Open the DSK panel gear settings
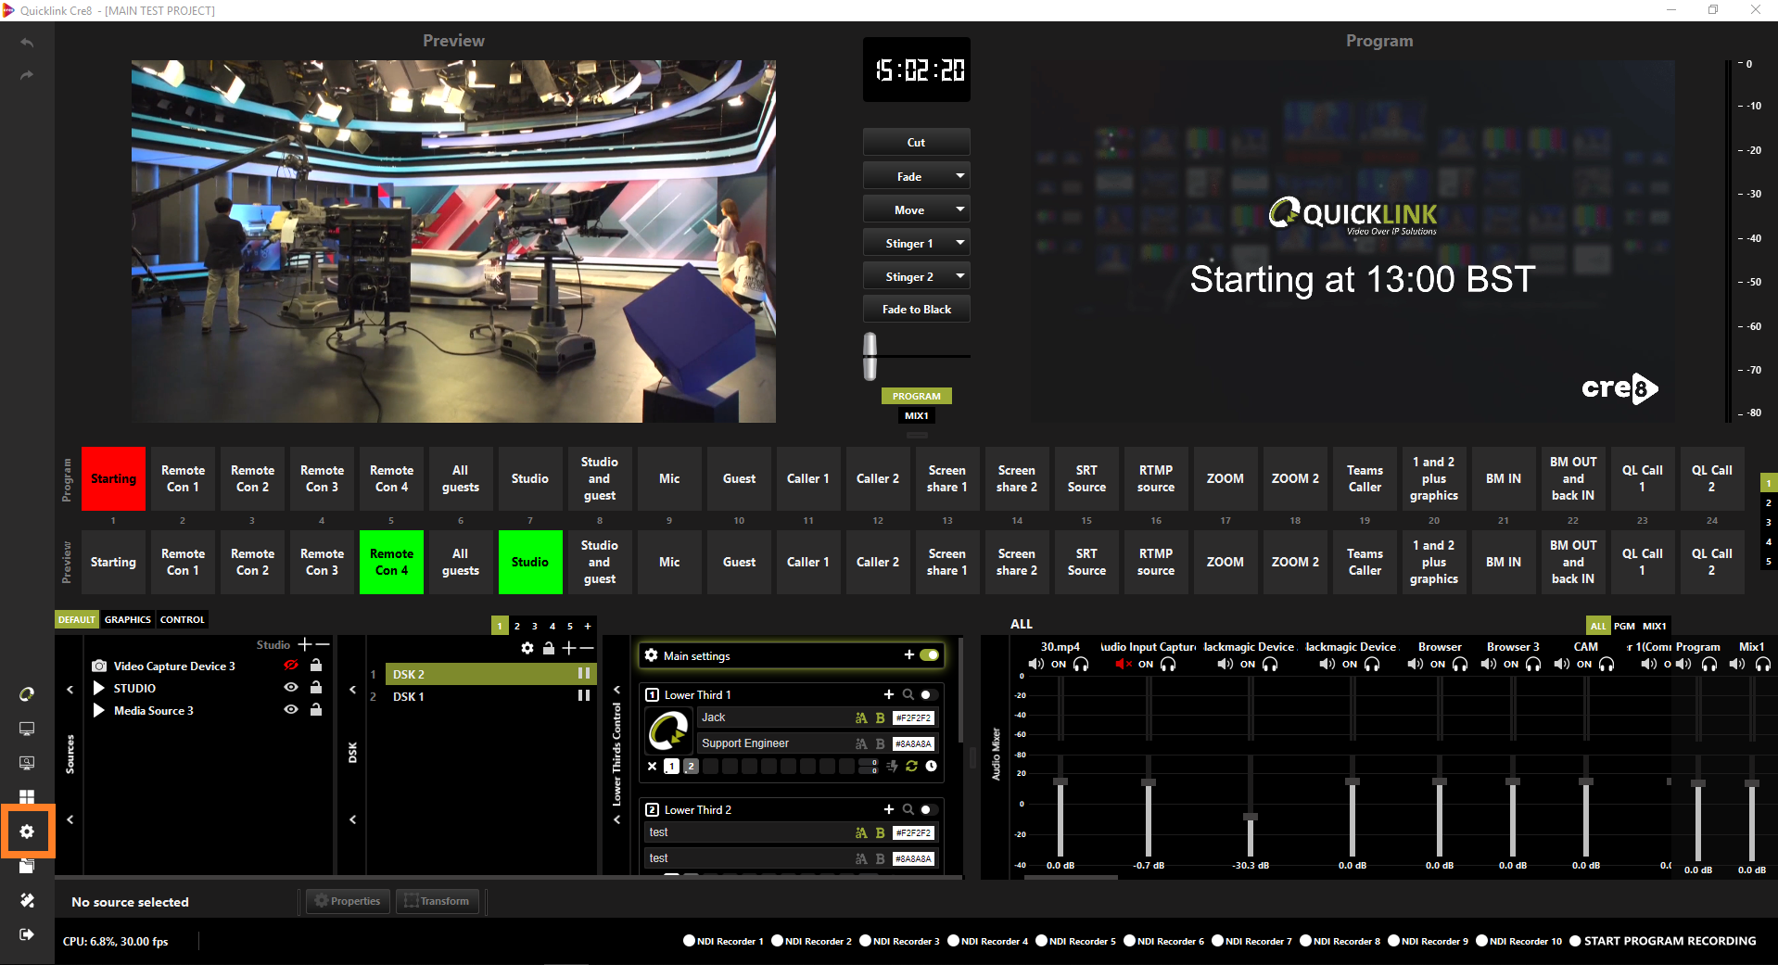This screenshot has width=1778, height=965. (527, 648)
